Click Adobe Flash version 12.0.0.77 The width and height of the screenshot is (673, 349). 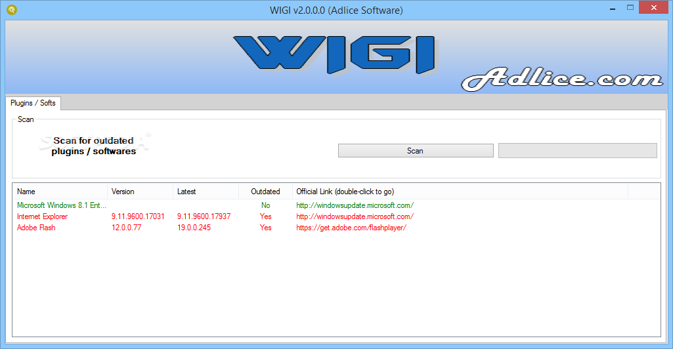tap(126, 228)
